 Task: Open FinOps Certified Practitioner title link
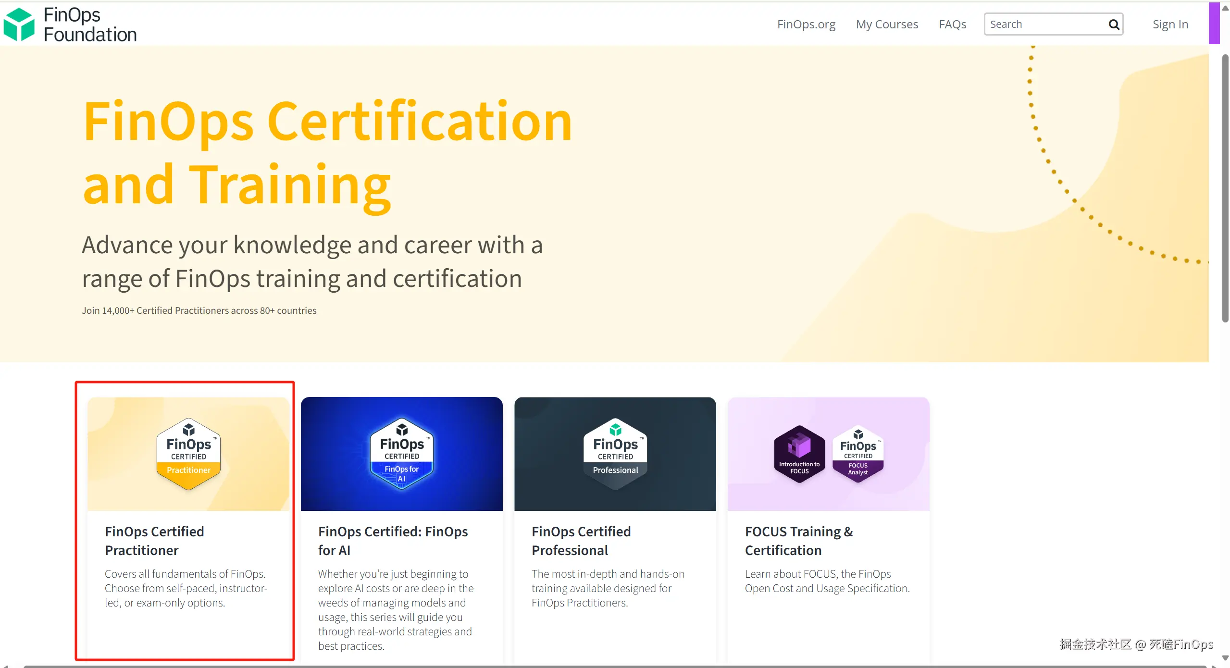154,541
